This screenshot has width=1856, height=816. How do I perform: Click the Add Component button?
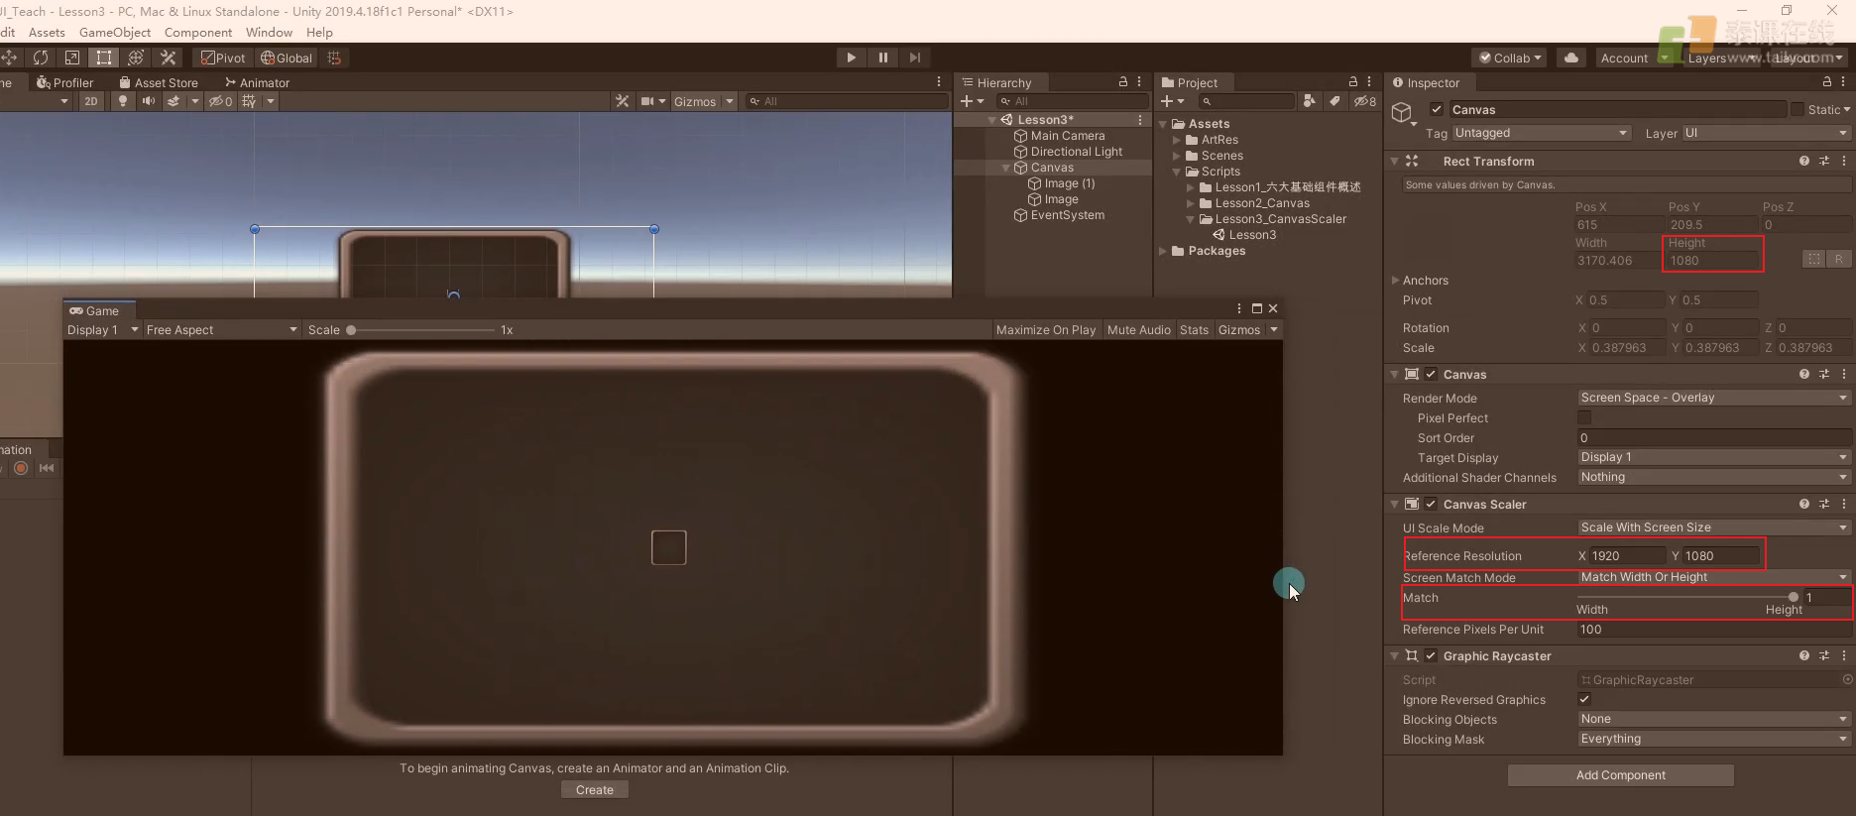pos(1620,775)
